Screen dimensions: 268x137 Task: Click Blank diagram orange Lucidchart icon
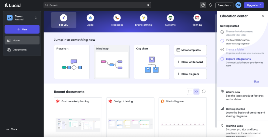coord(162,101)
